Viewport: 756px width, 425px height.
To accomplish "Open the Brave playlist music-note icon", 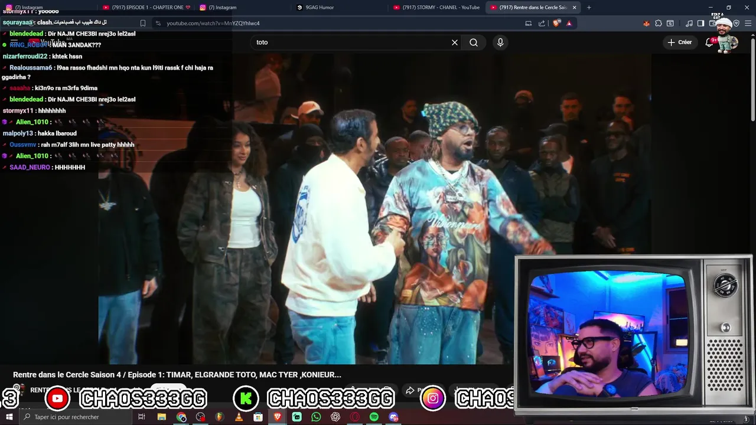I will [689, 24].
